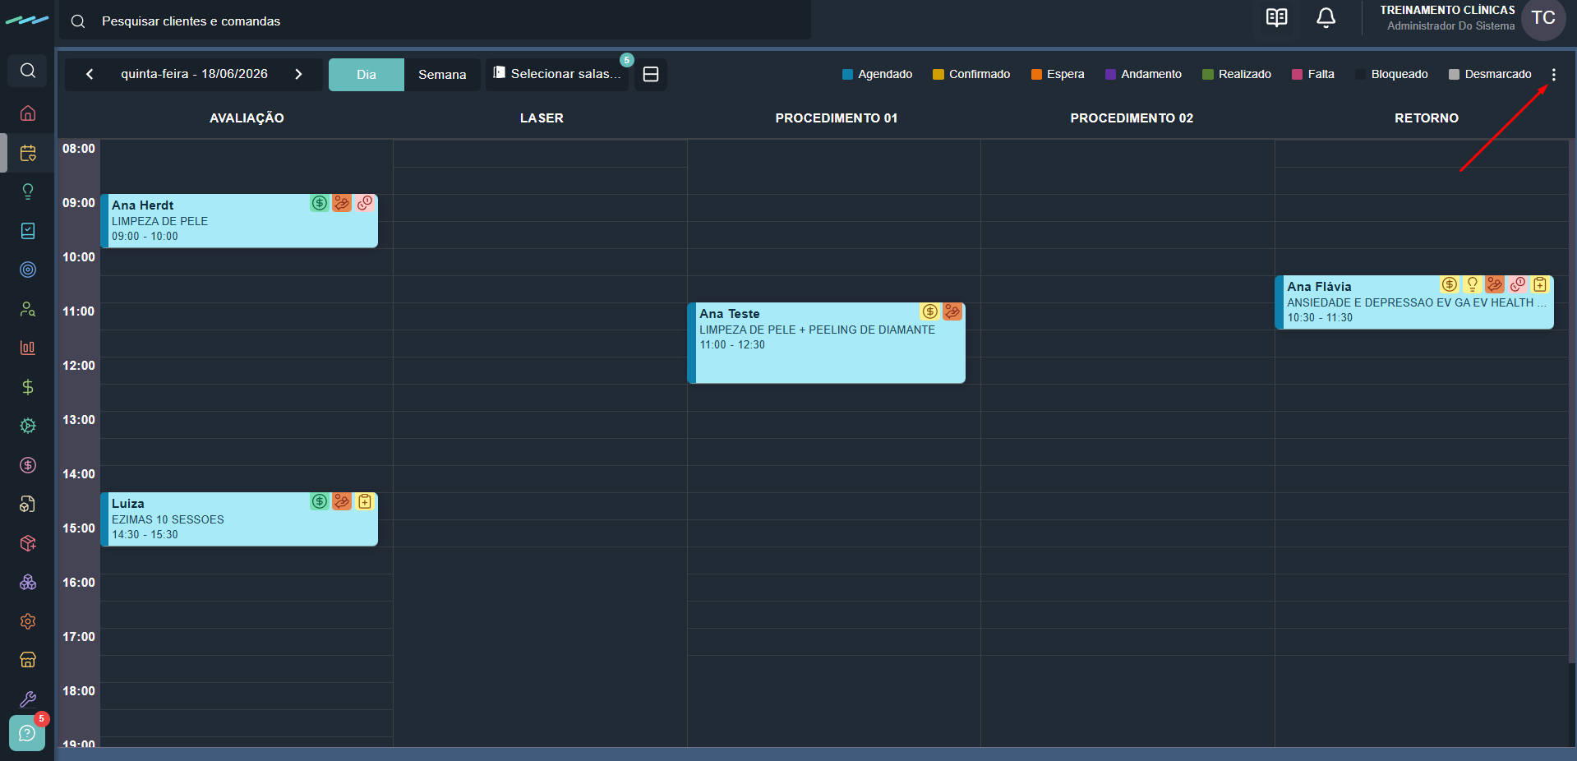Click the Confirmado yellow legend swatch

938,75
